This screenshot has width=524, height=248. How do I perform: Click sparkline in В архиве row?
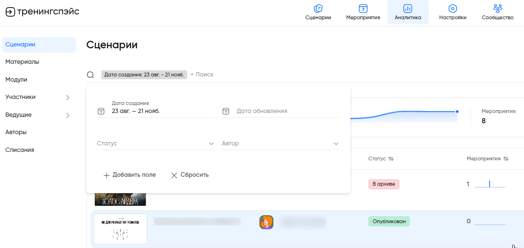[x=490, y=184]
